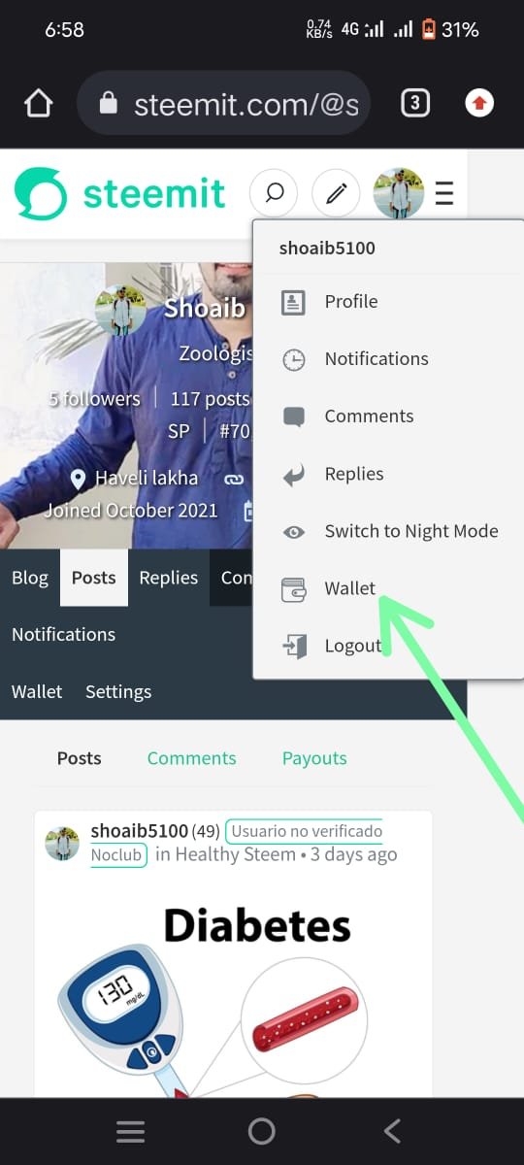Tap the Steemit logo
This screenshot has width=524, height=1165.
tap(119, 193)
